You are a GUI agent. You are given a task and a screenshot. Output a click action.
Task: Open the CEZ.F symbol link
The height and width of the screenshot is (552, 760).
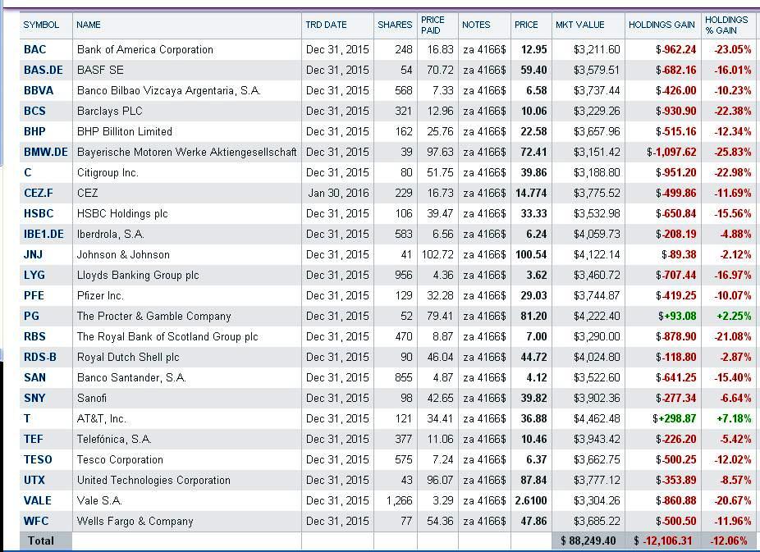pyautogui.click(x=39, y=193)
